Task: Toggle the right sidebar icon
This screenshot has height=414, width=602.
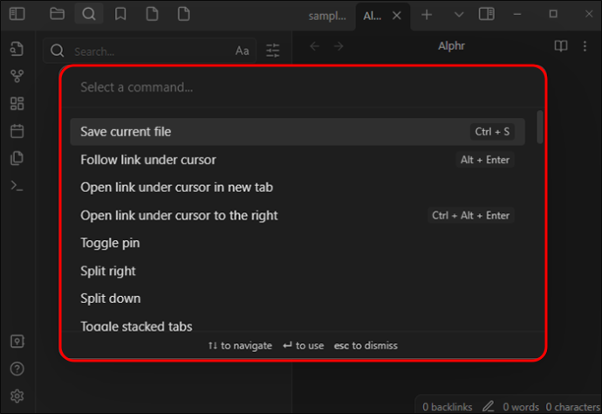Action: coord(487,14)
